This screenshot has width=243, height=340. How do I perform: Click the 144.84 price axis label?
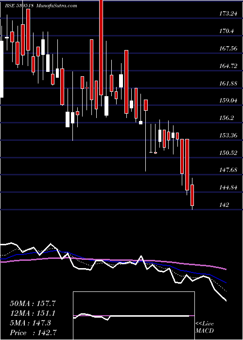[228, 187]
